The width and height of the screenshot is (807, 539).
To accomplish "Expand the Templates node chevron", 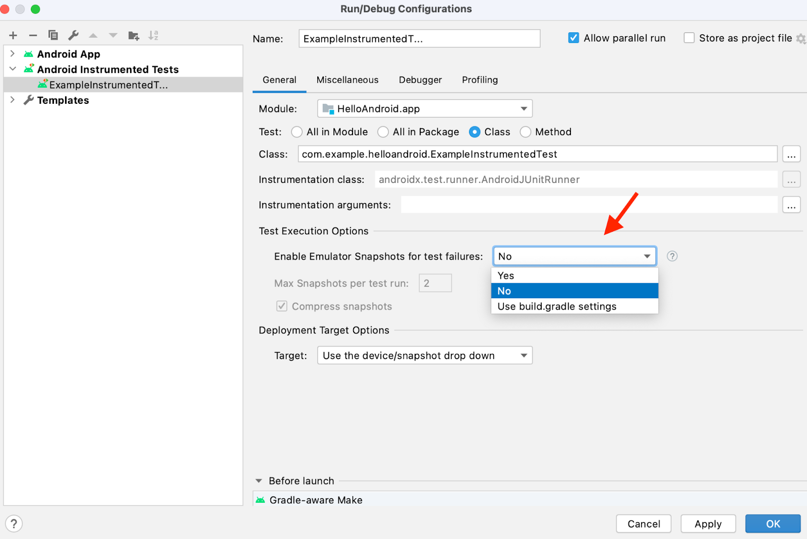I will pyautogui.click(x=13, y=100).
